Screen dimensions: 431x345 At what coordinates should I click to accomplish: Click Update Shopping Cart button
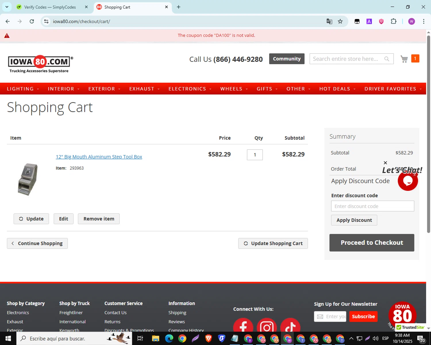pos(273,243)
